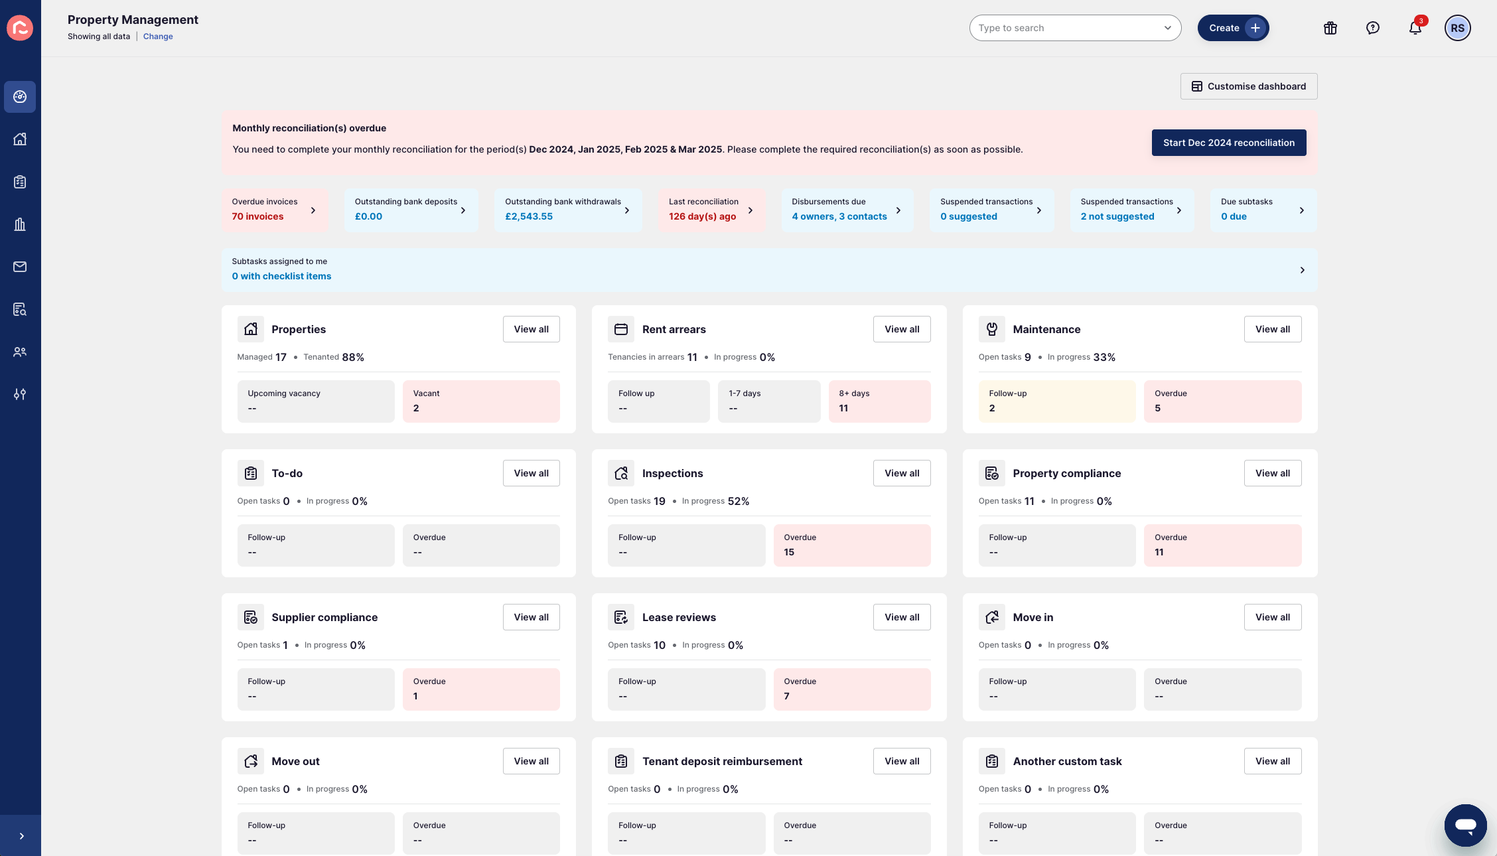Viewport: 1497px width, 856px height.
Task: Open Customise dashboard
Action: pos(1248,86)
